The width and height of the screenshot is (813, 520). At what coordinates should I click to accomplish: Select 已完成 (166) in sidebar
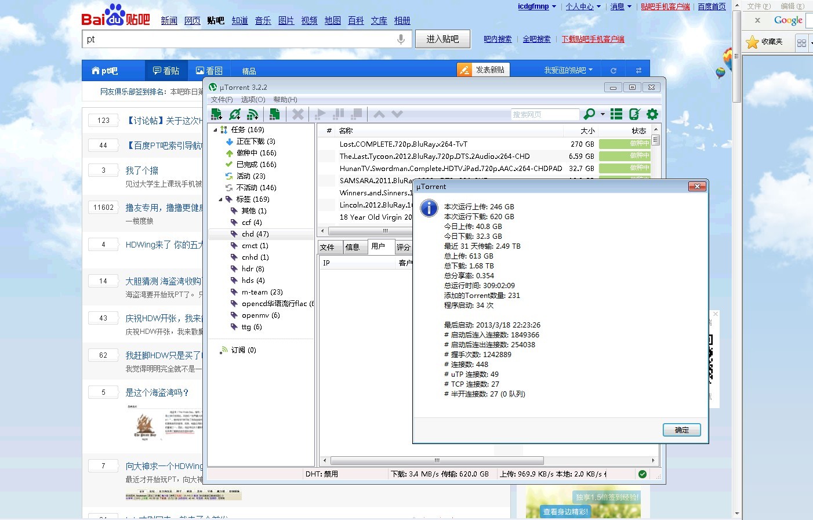[x=256, y=165]
